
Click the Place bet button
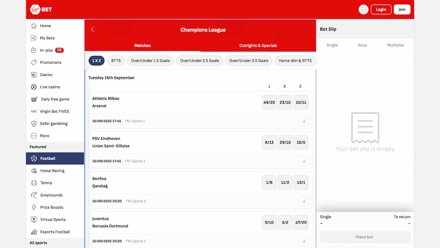point(365,237)
